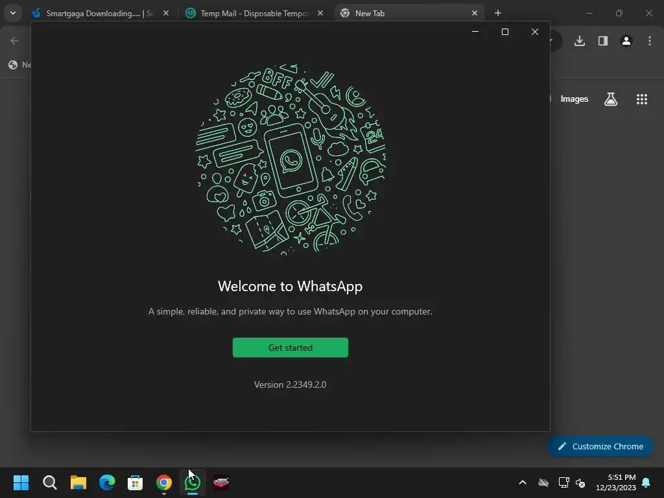
Task: Click the Customize Chrome button
Action: tap(600, 446)
